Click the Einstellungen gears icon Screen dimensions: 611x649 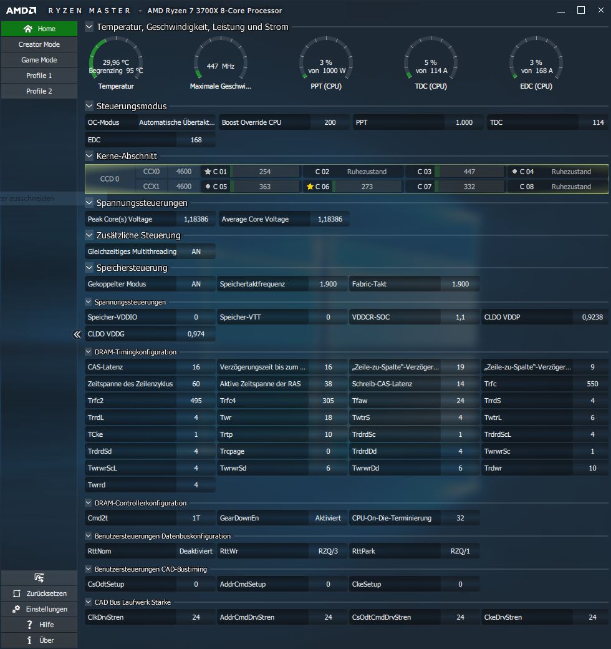16,609
